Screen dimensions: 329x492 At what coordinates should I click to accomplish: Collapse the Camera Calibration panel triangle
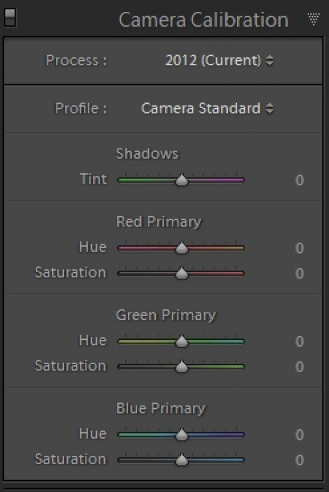point(313,19)
